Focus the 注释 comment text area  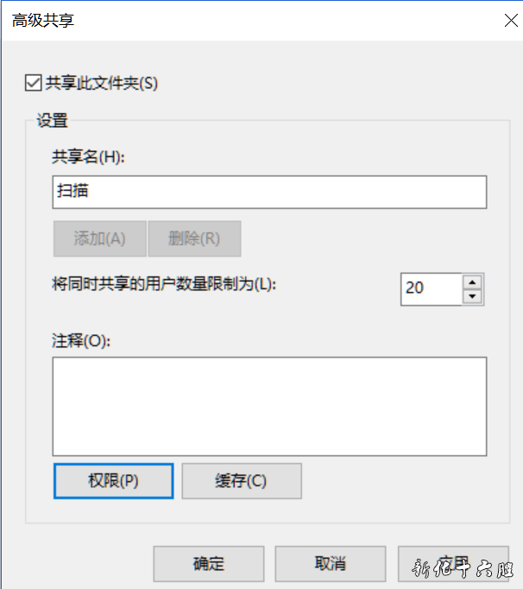point(269,407)
